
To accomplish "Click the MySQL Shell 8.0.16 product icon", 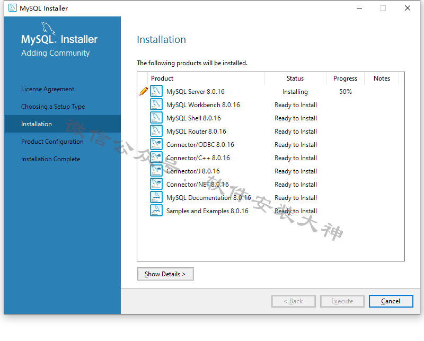I will click(x=156, y=118).
